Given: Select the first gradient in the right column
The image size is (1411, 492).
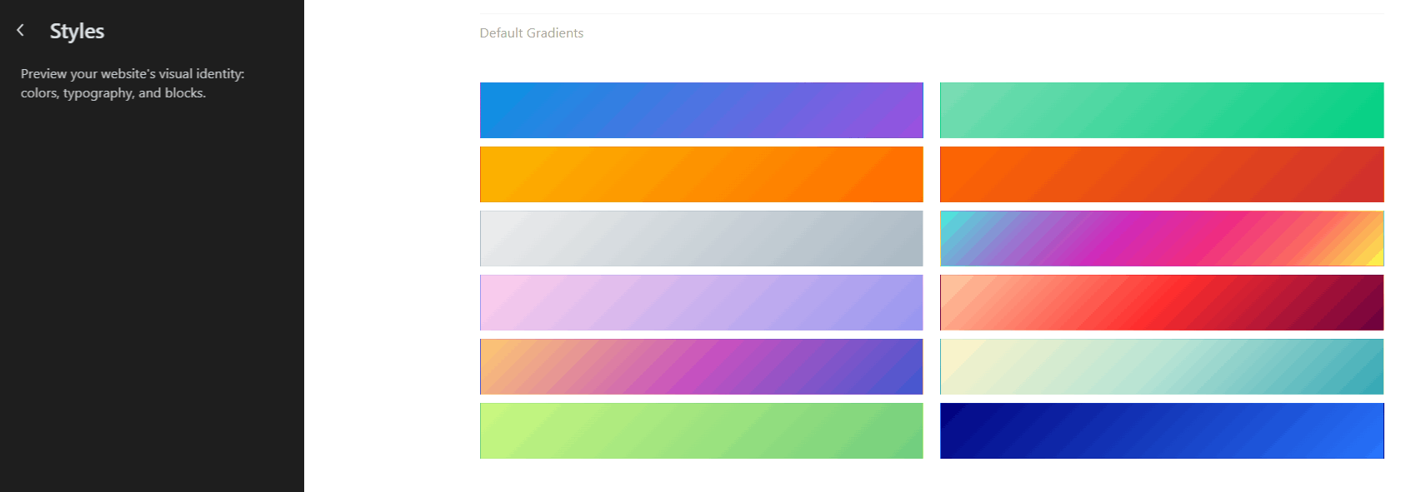Looking at the screenshot, I should 1161,110.
